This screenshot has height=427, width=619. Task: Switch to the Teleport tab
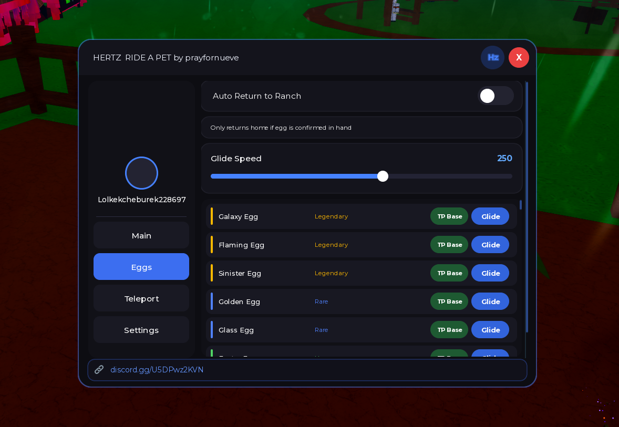[x=141, y=298]
